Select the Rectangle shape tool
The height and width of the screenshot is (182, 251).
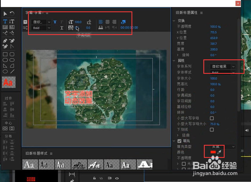(x=5, y=54)
